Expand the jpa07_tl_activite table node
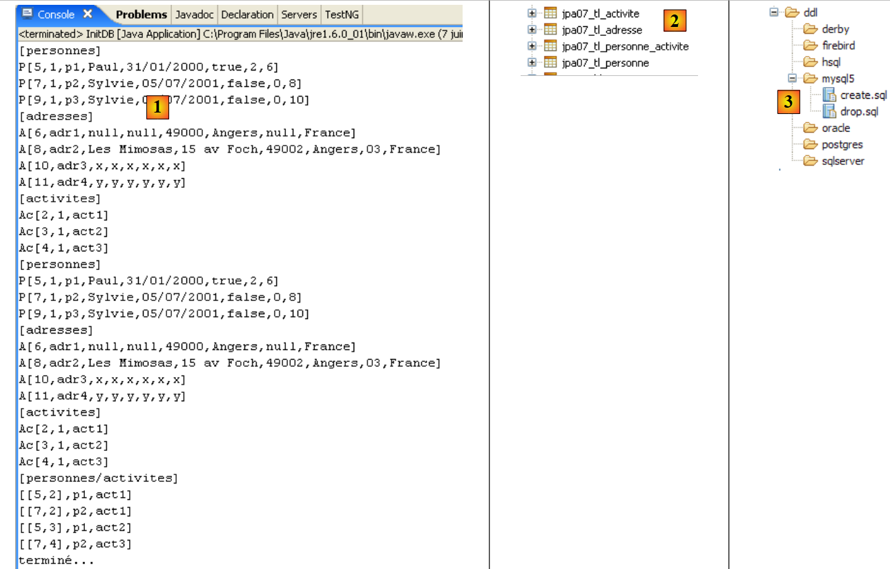The width and height of the screenshot is (890, 569). 532,13
